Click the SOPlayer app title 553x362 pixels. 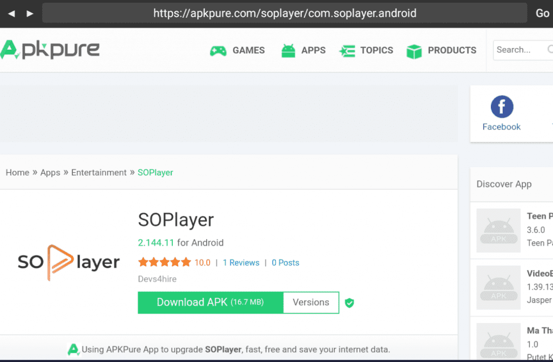[x=176, y=220]
